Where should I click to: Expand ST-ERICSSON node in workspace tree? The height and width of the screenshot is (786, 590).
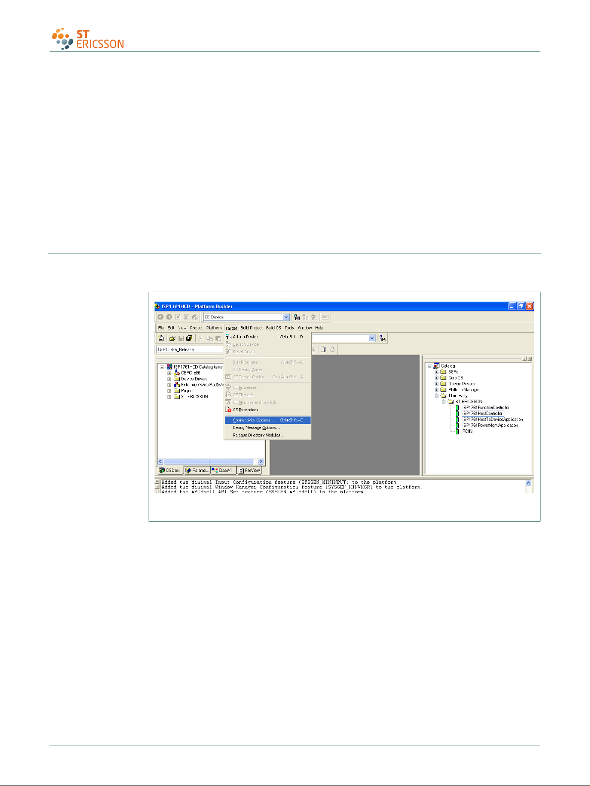(169, 397)
